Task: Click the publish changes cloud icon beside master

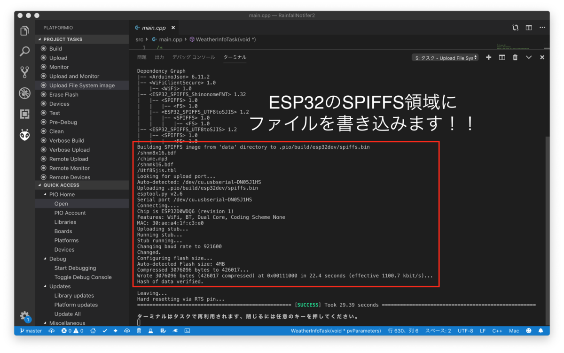Action: pos(52,331)
